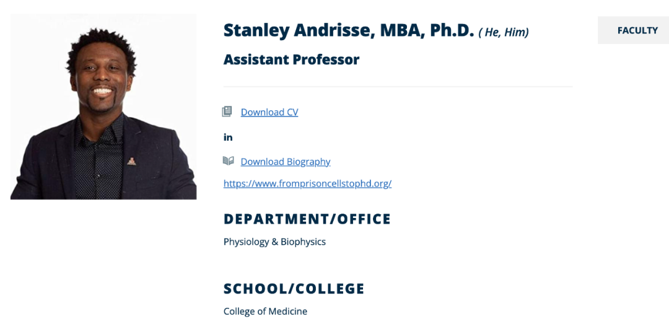Select the College of Medicine text
The image size is (669, 335).
tap(265, 311)
